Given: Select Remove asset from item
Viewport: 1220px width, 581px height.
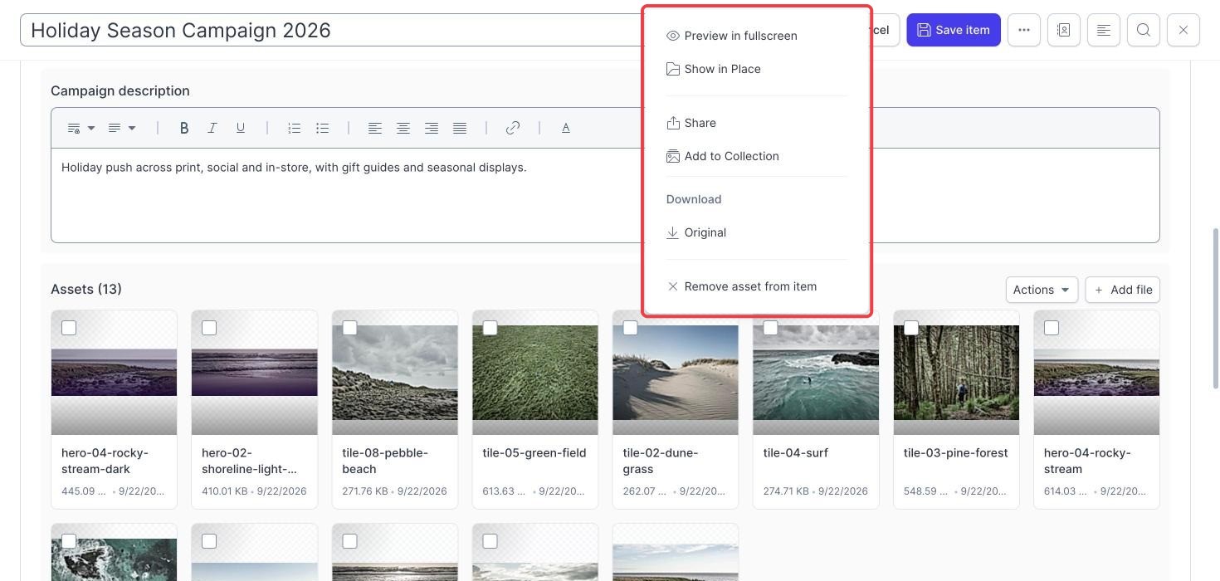Looking at the screenshot, I should (x=756, y=286).
